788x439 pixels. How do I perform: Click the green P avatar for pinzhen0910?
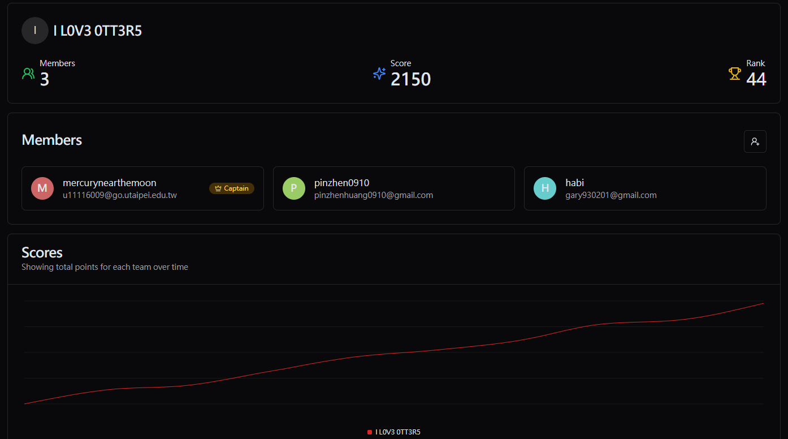[294, 188]
